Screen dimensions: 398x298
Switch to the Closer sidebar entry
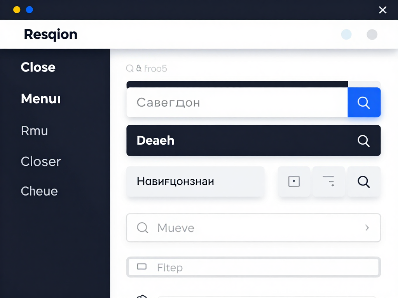[x=41, y=161]
